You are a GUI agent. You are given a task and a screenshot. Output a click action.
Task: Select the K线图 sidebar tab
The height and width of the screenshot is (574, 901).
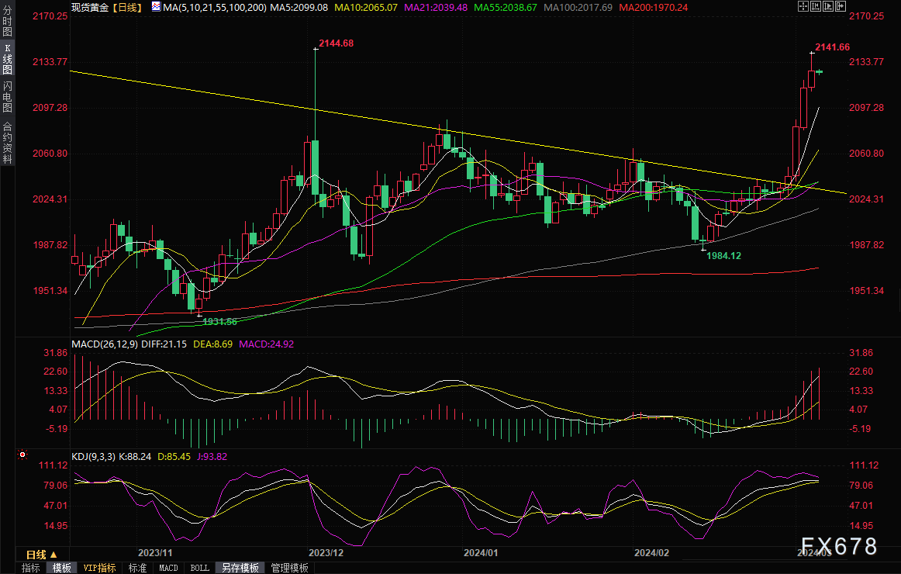point(7,59)
